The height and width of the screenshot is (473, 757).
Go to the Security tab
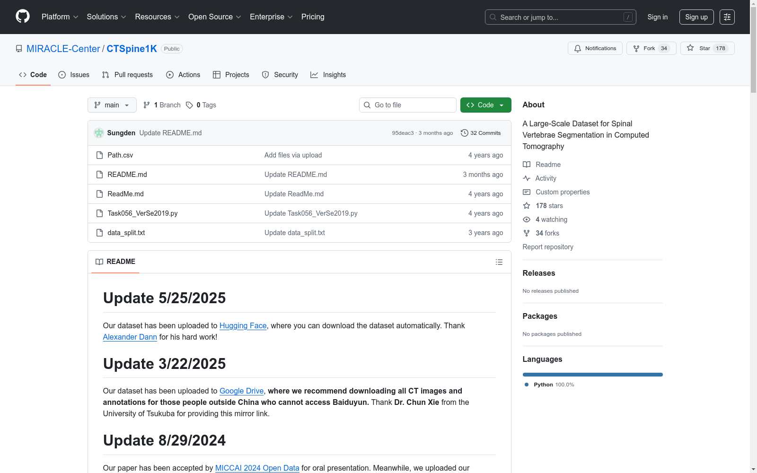(x=280, y=75)
